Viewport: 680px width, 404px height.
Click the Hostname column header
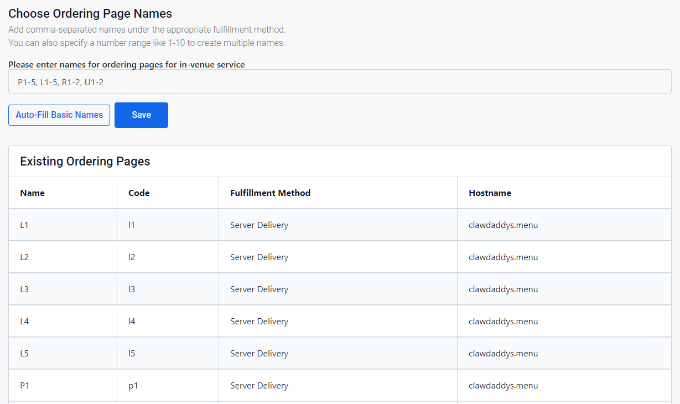[490, 193]
